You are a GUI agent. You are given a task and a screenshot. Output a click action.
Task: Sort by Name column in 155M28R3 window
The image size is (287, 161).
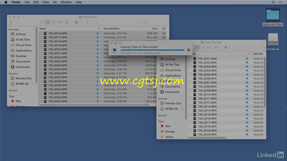tap(70, 29)
